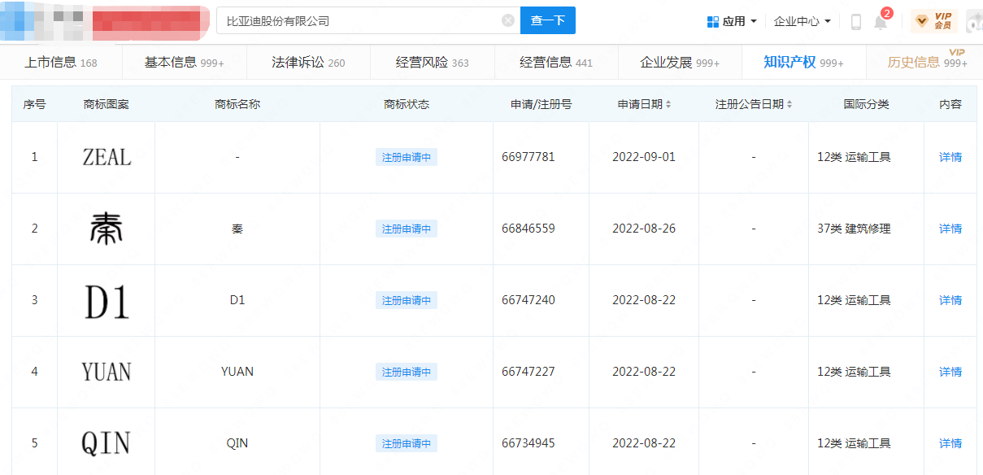983x475 pixels.
Task: Sort by 申请日期 column arrows
Action: tap(668, 105)
